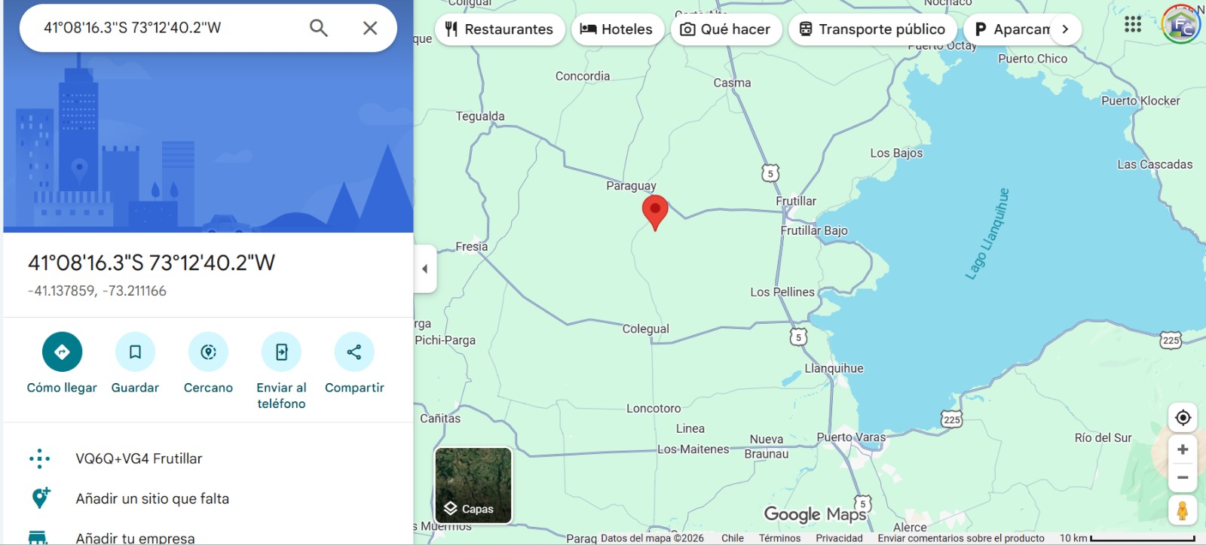Open Google apps grid
The height and width of the screenshot is (545, 1206).
pyautogui.click(x=1133, y=24)
